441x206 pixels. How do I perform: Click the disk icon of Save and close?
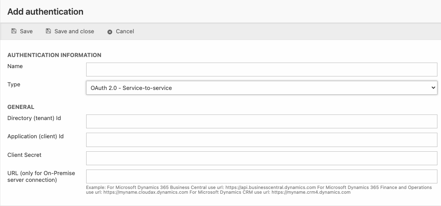point(48,31)
